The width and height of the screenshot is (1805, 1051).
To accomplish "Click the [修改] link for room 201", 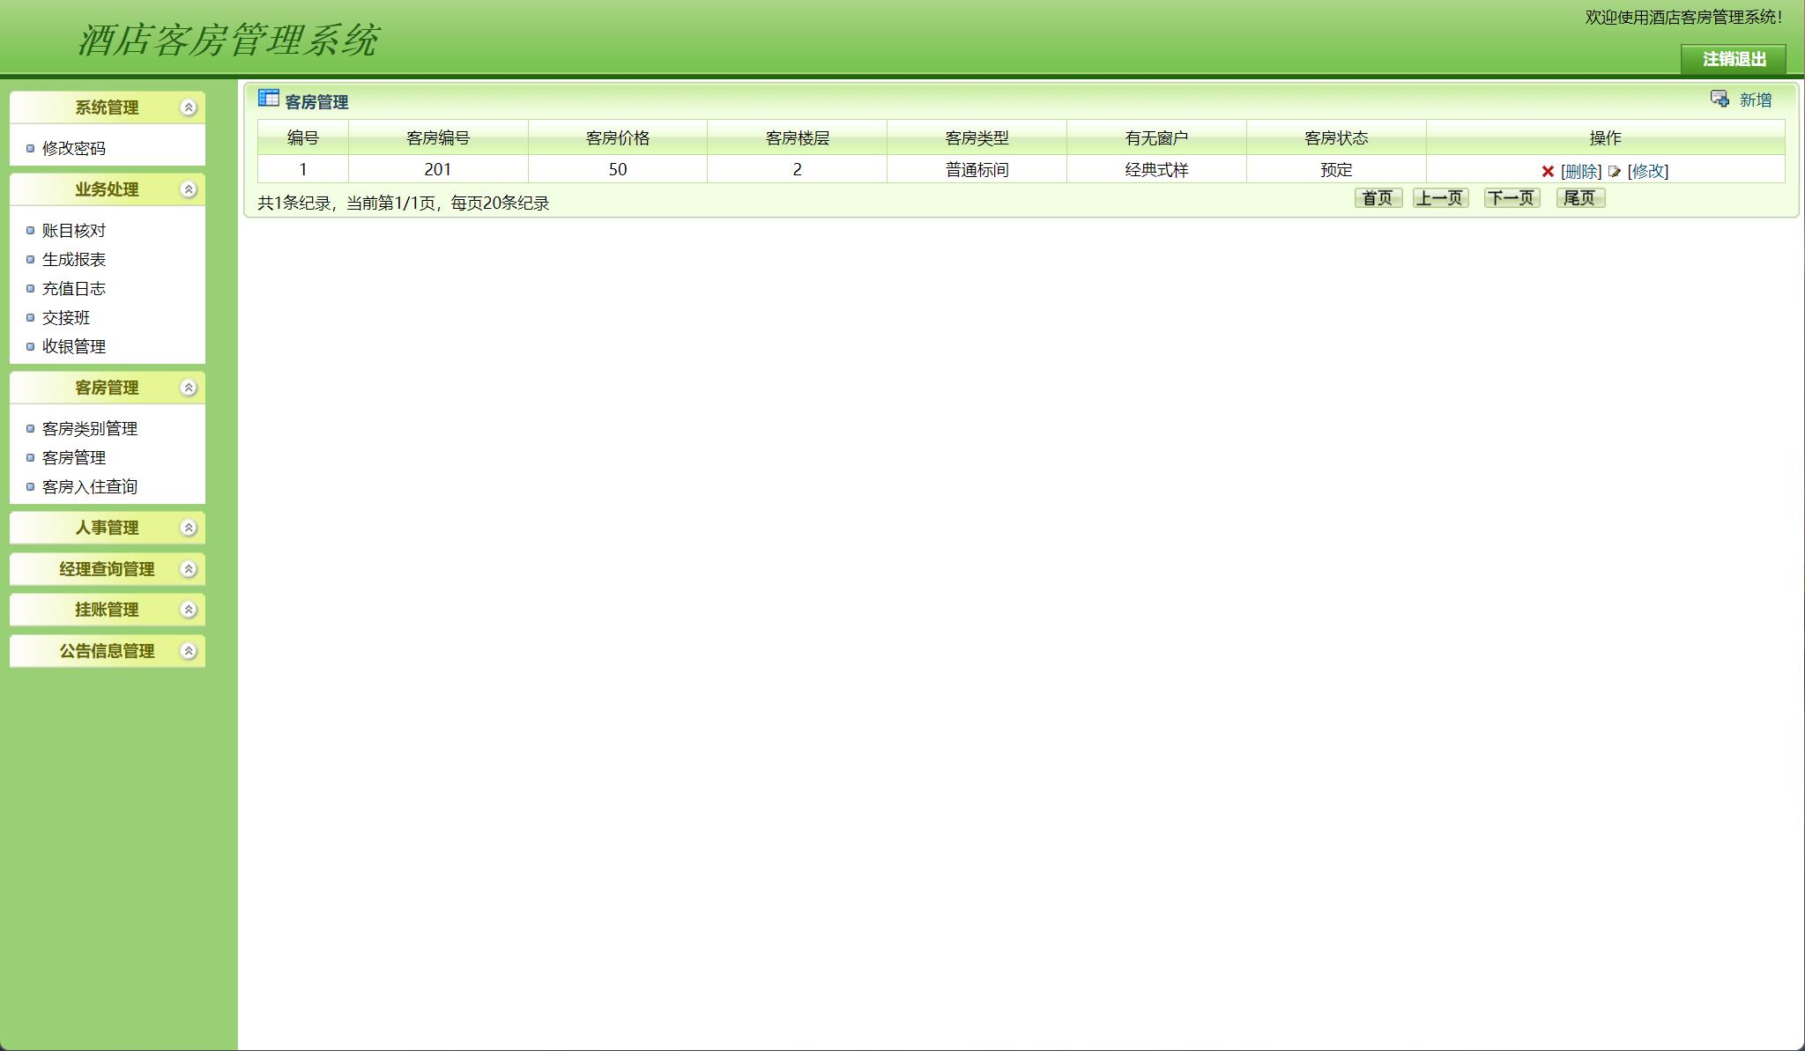I will [x=1647, y=172].
